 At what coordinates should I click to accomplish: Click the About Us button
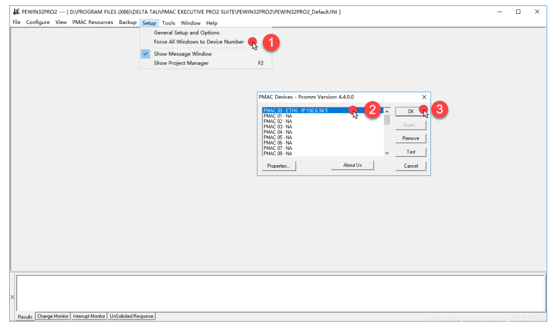tap(353, 165)
